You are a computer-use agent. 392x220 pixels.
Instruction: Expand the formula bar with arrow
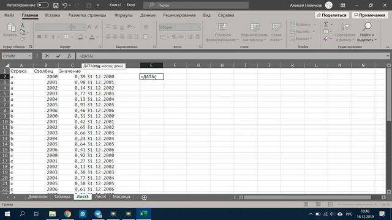[388, 56]
